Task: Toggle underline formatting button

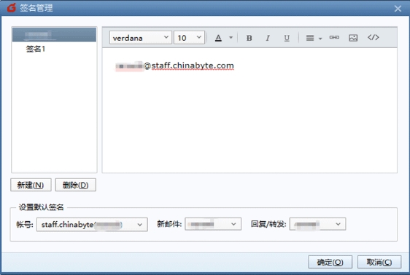Action: (x=287, y=38)
